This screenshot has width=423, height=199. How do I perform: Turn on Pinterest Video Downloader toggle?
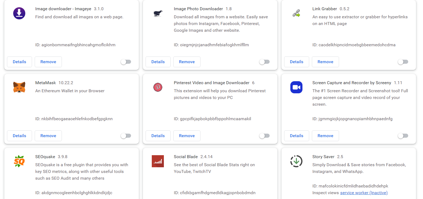point(265,136)
